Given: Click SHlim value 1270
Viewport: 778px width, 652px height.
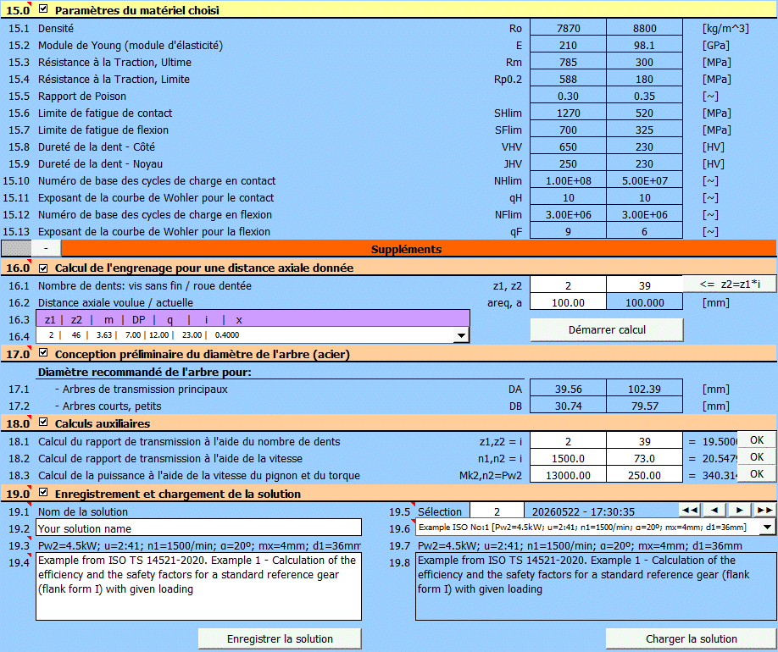Looking at the screenshot, I should 568,113.
